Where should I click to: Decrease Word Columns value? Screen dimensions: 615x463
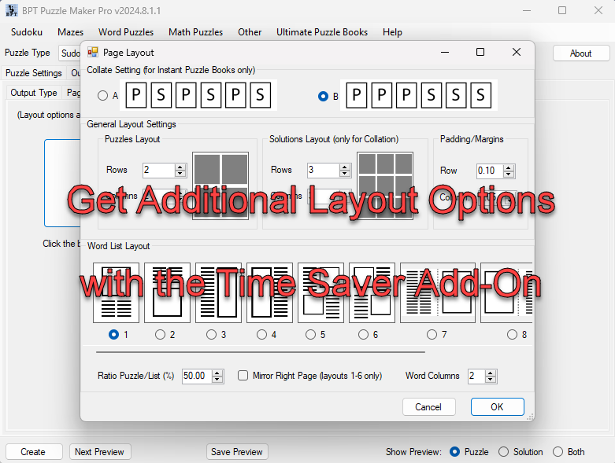(x=491, y=379)
